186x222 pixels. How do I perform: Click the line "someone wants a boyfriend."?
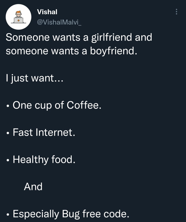pos(71,51)
